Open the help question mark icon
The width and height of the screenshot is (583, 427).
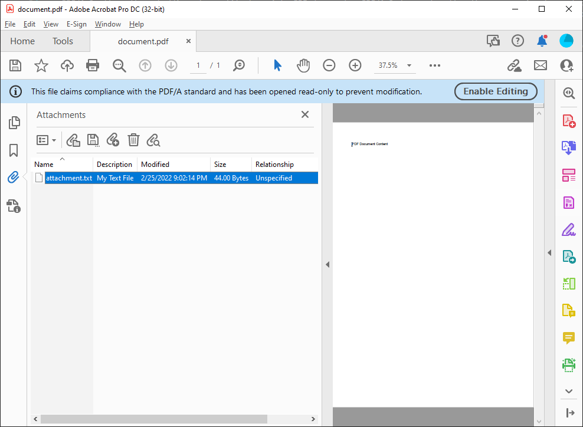point(518,41)
